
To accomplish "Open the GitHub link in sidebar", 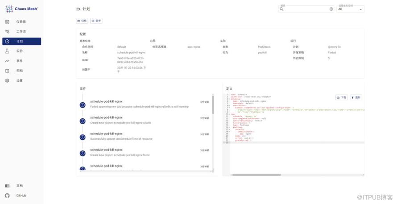I will click(21, 196).
